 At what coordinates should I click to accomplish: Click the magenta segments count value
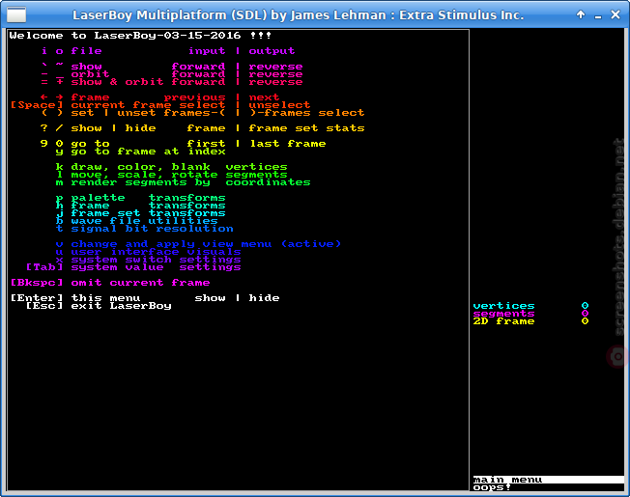[585, 314]
